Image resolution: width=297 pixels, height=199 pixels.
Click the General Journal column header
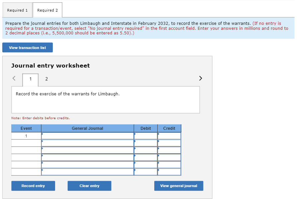point(88,128)
